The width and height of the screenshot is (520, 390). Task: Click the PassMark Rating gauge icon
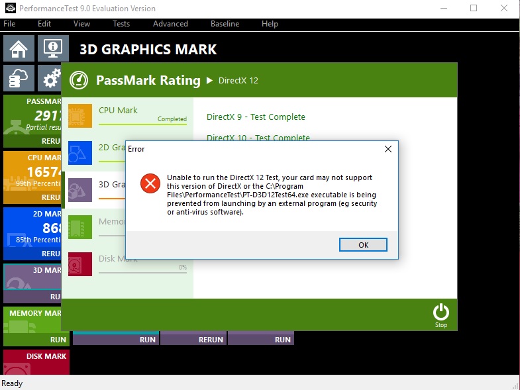pyautogui.click(x=79, y=80)
